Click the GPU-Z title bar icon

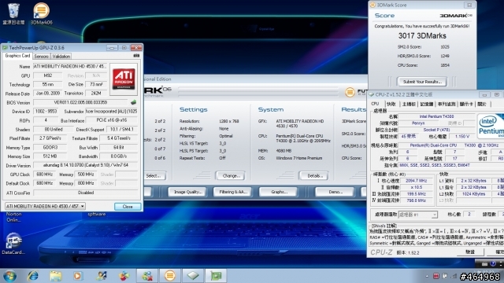(6, 48)
